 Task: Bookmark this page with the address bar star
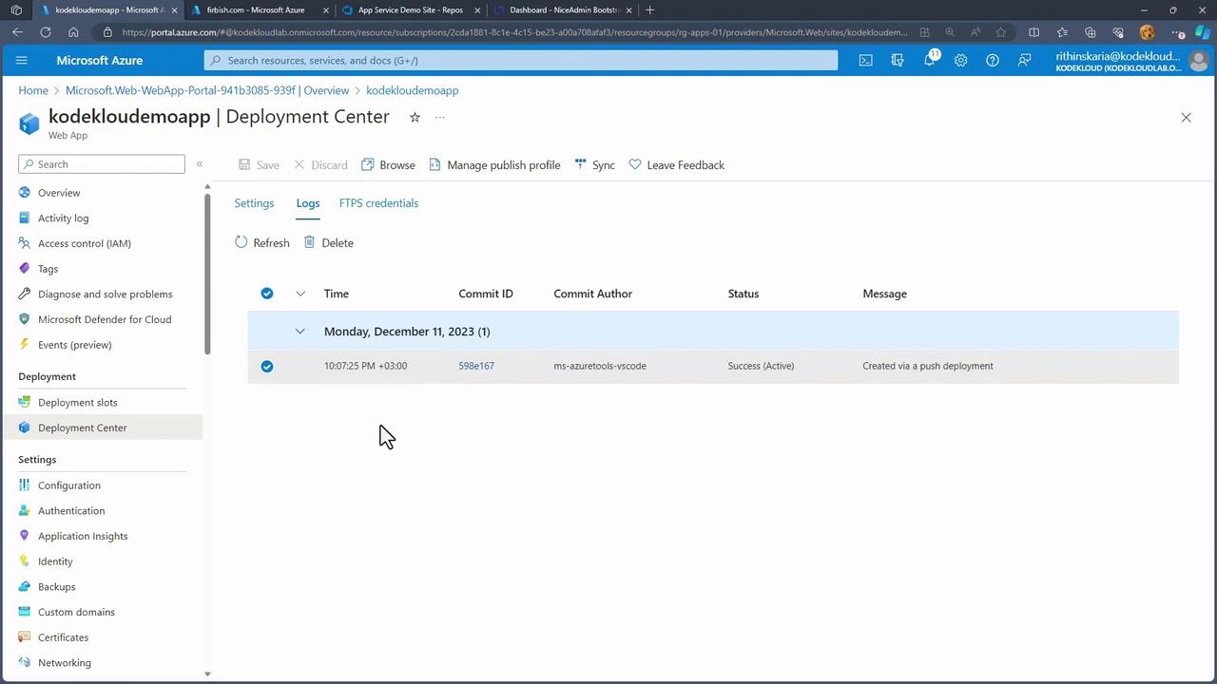1001,32
